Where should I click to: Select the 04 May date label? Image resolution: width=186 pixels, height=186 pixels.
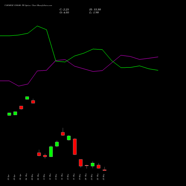click(x=26, y=177)
